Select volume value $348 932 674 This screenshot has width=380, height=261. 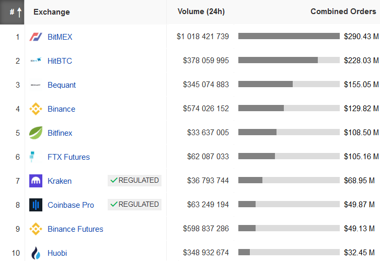click(x=206, y=253)
